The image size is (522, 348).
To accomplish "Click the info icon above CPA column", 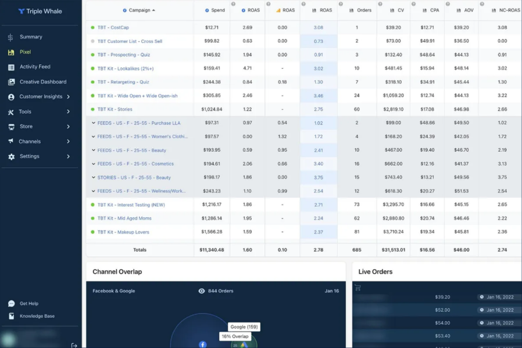I will [x=413, y=4].
